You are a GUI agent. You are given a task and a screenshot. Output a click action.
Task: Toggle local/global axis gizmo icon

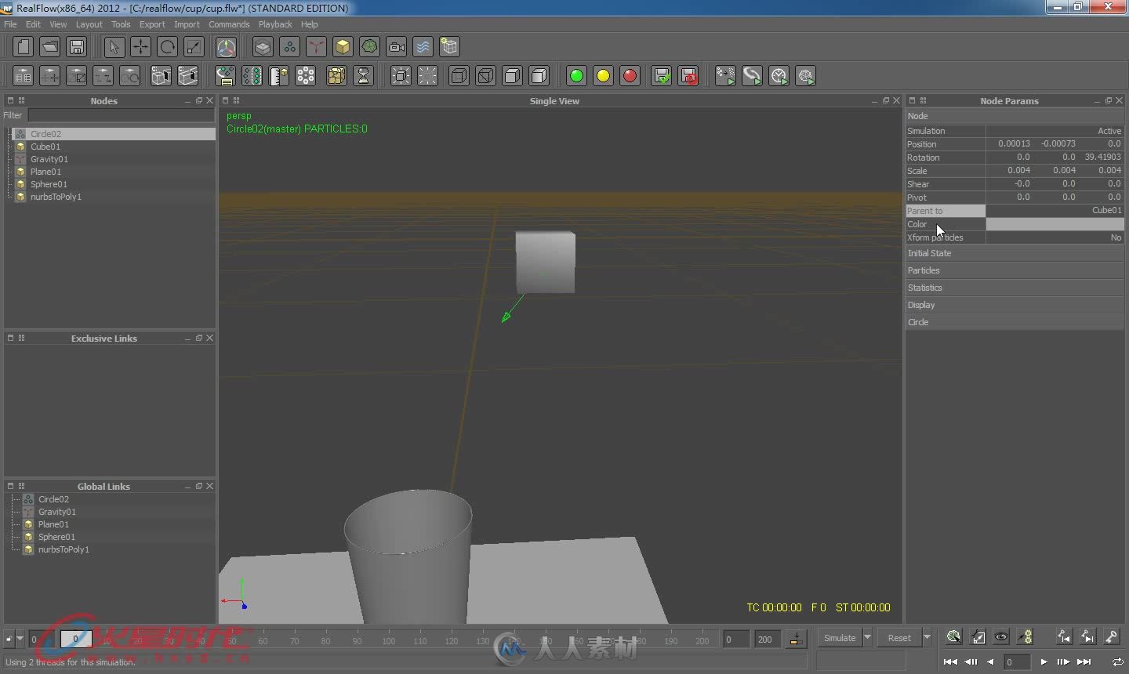(x=226, y=47)
